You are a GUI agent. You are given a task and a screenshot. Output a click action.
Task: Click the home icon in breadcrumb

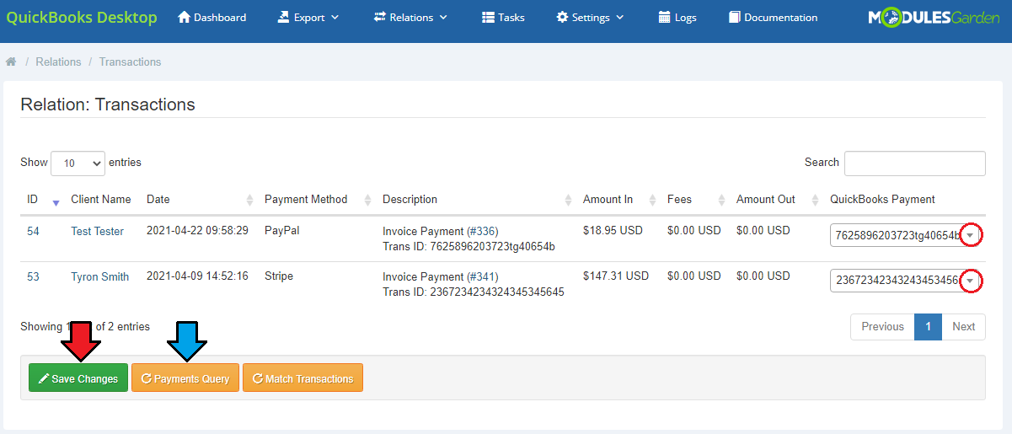pos(11,62)
